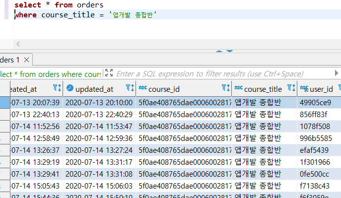Select the user_id column header
Screen dimensions: 341x198
coord(319,88)
